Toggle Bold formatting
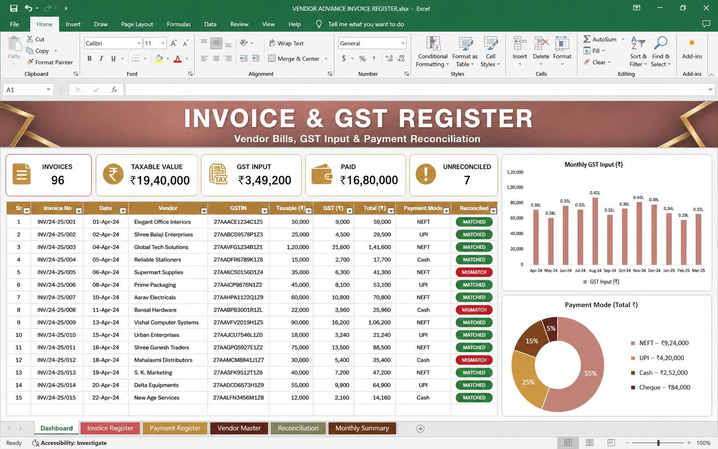This screenshot has height=449, width=718. pos(89,58)
